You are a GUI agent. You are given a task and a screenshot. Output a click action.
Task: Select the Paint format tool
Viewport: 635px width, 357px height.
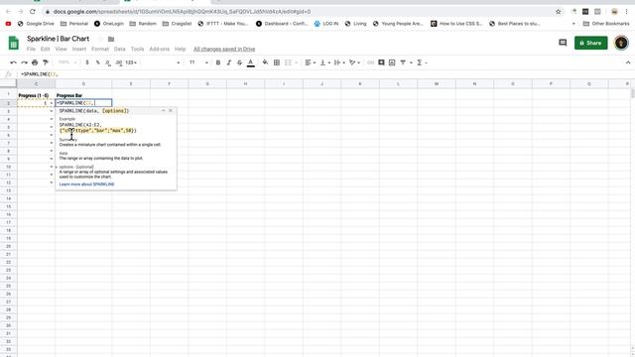[x=46, y=62]
